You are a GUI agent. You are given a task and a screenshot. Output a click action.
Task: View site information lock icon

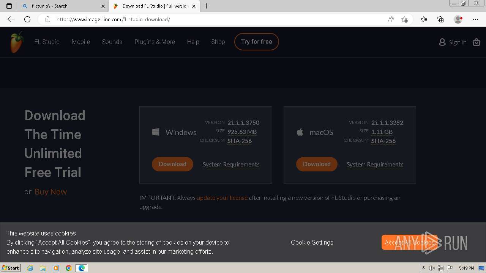pyautogui.click(x=47, y=19)
